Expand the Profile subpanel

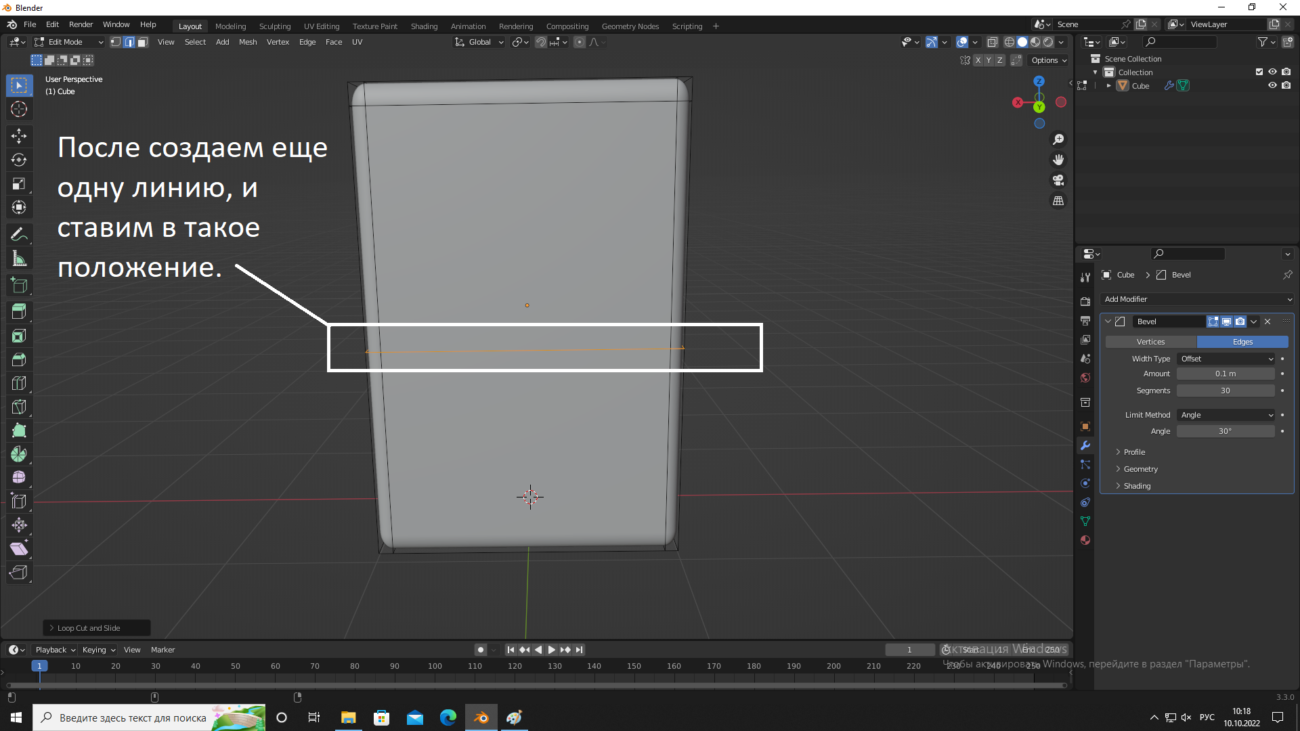click(1134, 452)
